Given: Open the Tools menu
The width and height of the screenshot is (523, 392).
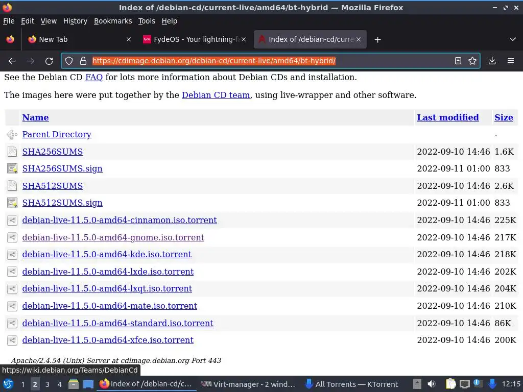Looking at the screenshot, I should (x=147, y=21).
